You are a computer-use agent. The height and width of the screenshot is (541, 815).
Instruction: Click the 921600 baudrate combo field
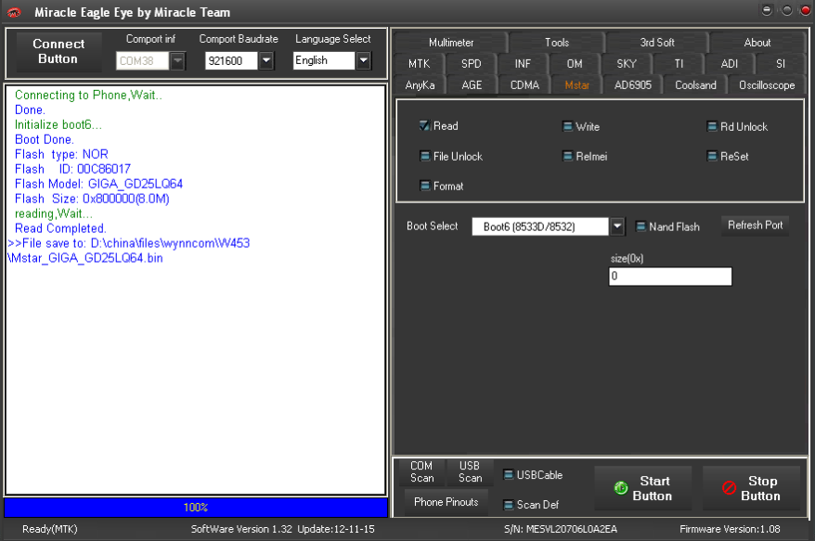tap(232, 61)
